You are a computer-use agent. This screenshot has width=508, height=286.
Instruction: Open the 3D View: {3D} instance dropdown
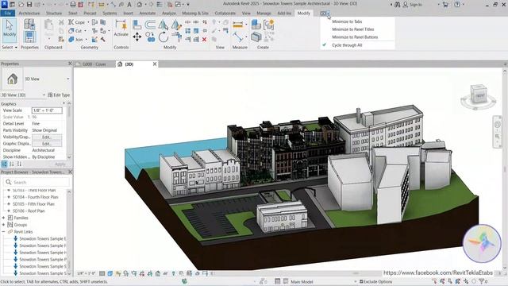tap(44, 95)
